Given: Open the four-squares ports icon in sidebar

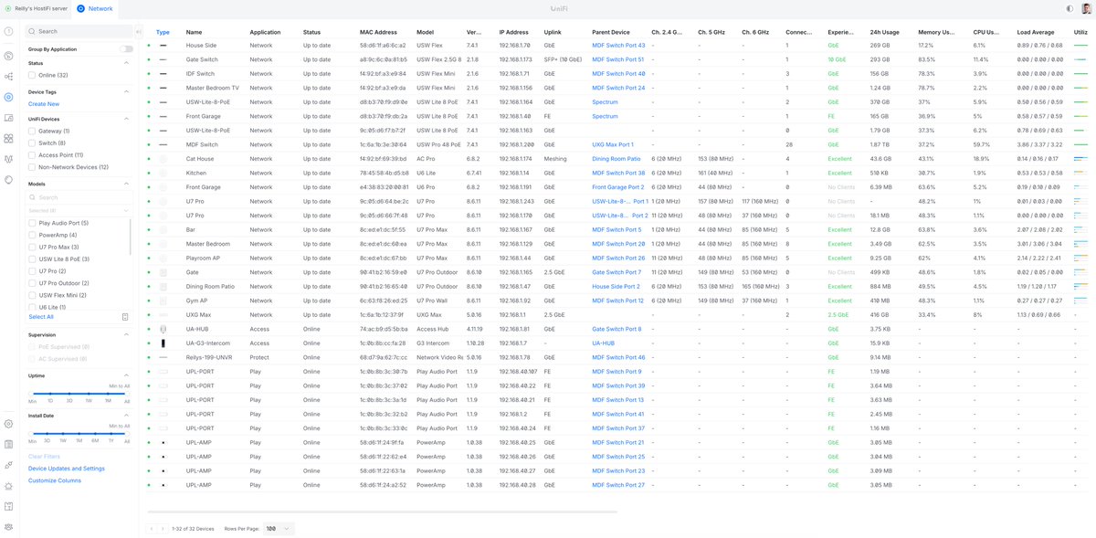Looking at the screenshot, I should click(x=8, y=139).
